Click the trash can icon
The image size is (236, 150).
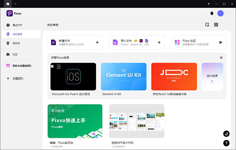[x=8, y=43]
